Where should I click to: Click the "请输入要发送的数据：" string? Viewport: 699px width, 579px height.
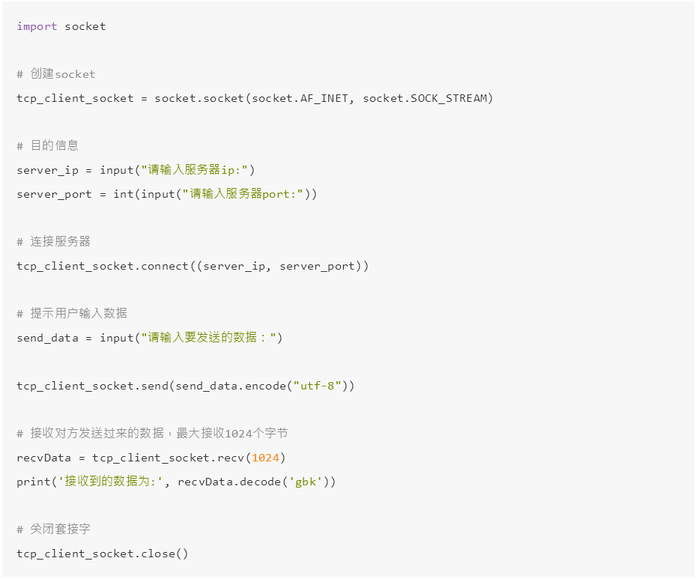208,337
